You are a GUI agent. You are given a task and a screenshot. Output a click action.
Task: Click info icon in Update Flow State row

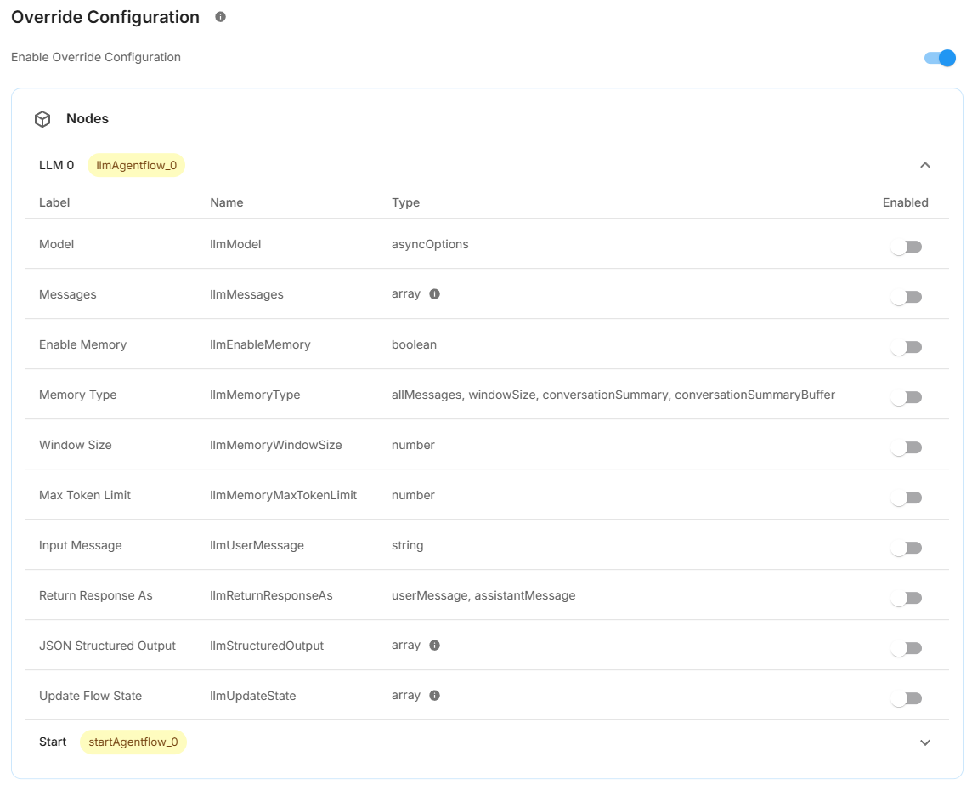(x=434, y=696)
